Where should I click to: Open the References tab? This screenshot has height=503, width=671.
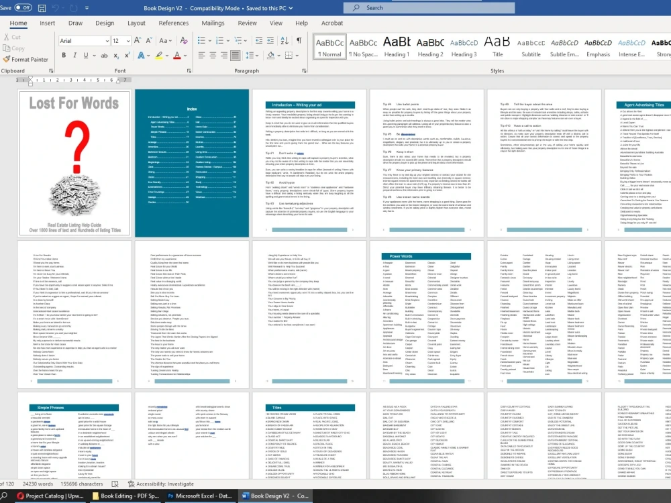click(x=174, y=23)
